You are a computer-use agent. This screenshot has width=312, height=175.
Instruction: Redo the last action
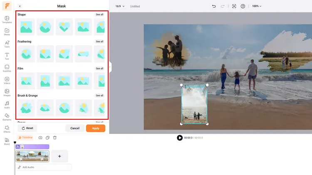coord(223,6)
